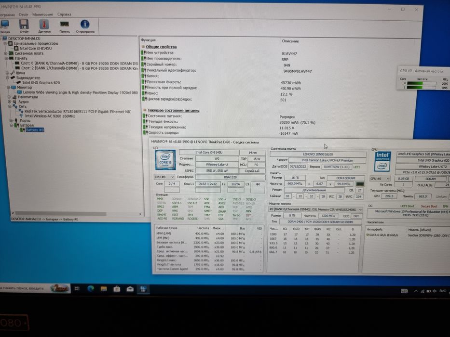Viewport: 450px width, 337px height.
Task: Show hidden tray icons chevron
Action: [x=416, y=291]
